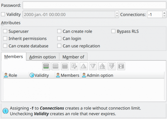Click the move row to top icon
167x119 pixels.
102,66
